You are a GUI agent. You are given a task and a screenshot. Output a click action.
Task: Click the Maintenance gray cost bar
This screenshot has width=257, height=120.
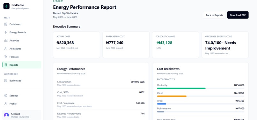pyautogui.click(x=161, y=112)
